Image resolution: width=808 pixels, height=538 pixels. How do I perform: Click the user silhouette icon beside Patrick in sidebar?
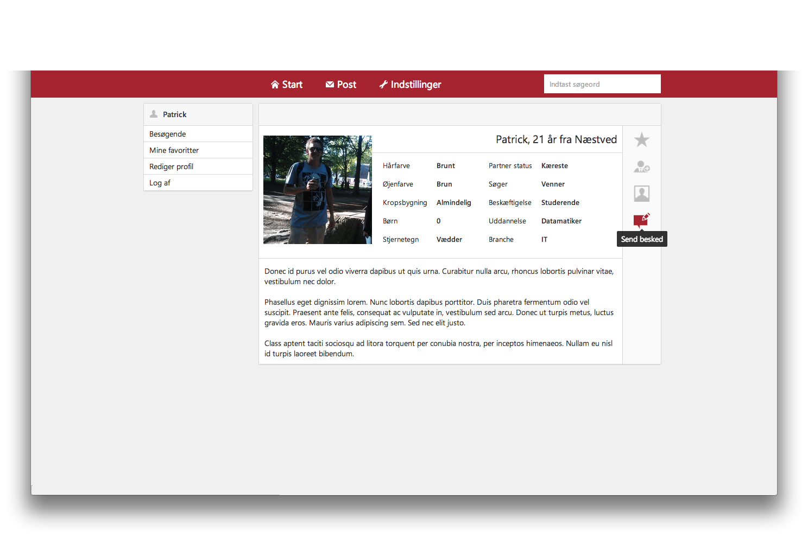[x=154, y=114]
